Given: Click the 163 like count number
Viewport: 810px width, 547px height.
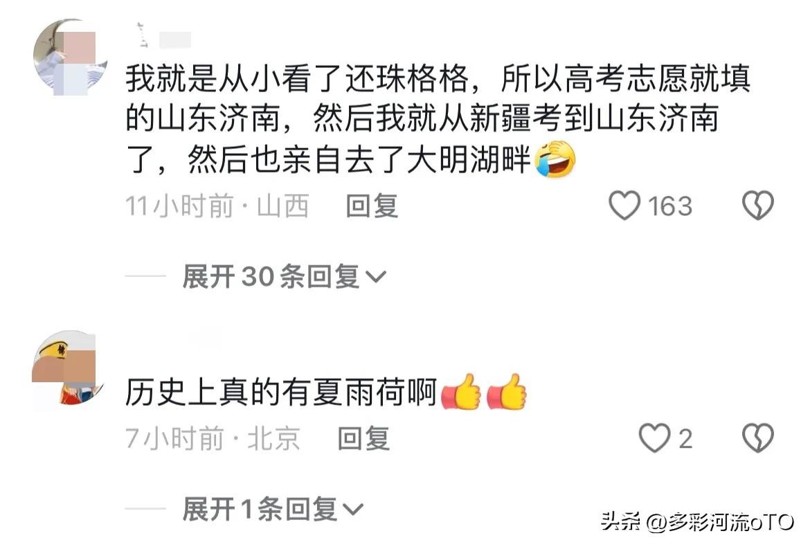Looking at the screenshot, I should [x=670, y=206].
